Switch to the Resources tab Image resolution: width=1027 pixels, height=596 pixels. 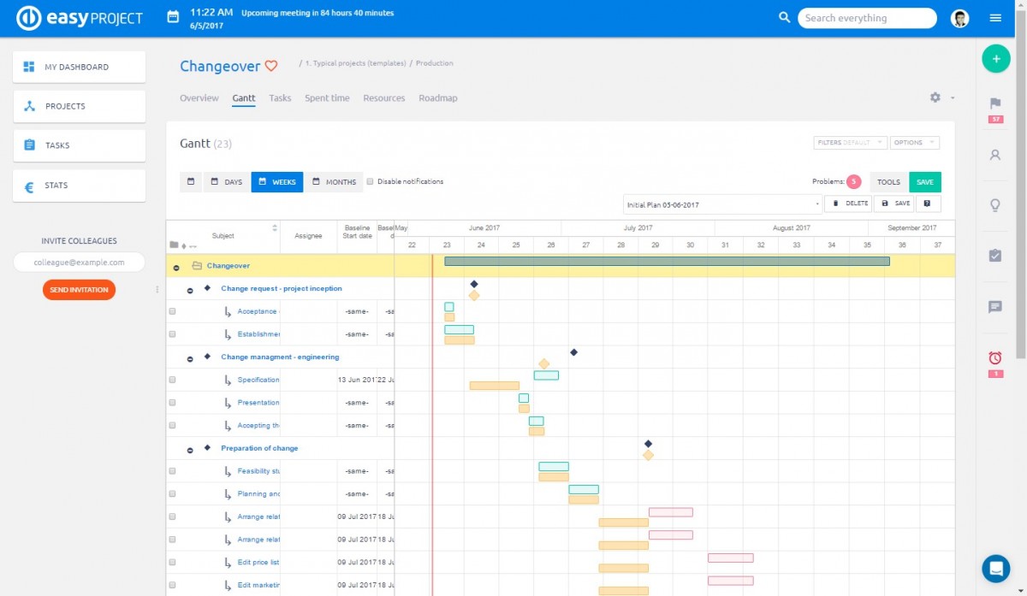[x=383, y=98]
